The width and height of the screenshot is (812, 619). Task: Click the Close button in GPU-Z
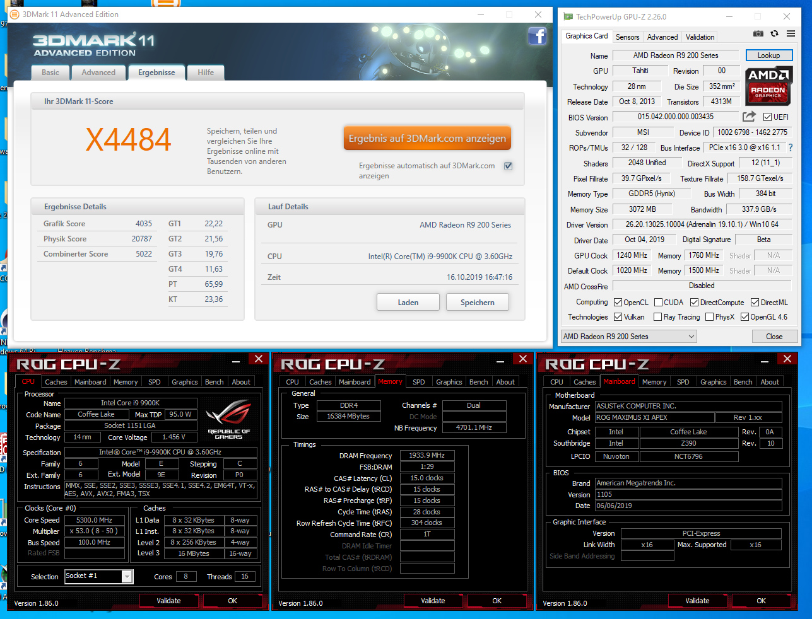pos(775,337)
